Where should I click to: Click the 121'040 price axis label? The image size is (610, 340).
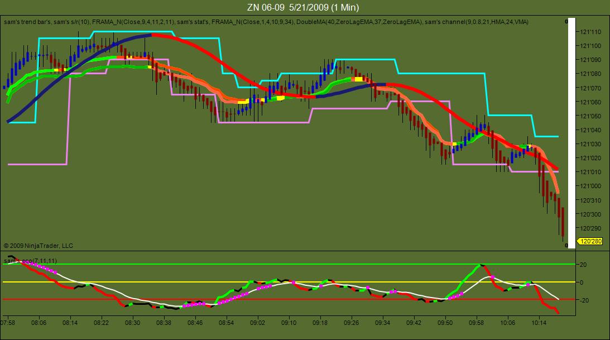click(x=590, y=130)
